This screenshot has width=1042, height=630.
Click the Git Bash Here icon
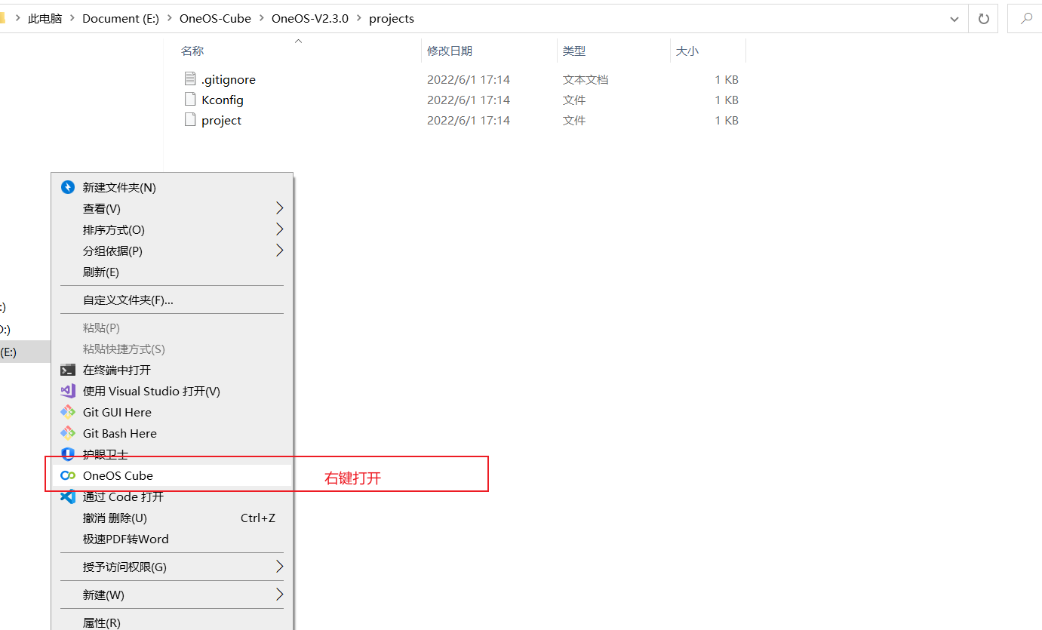(x=68, y=433)
